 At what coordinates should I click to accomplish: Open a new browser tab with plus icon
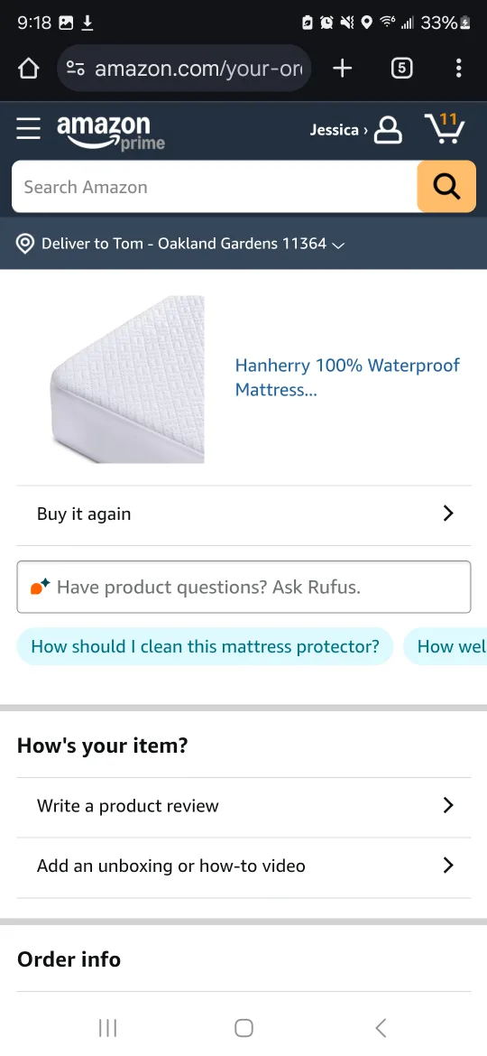(343, 68)
